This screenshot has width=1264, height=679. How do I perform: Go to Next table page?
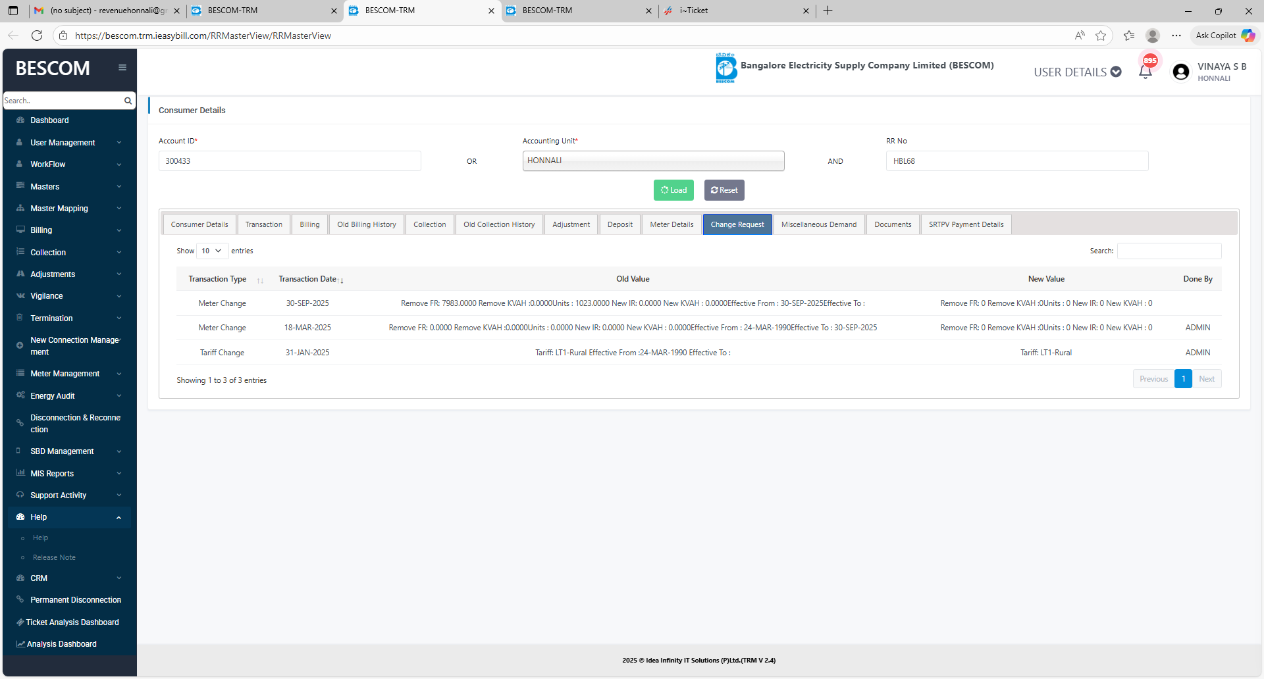[1207, 379]
